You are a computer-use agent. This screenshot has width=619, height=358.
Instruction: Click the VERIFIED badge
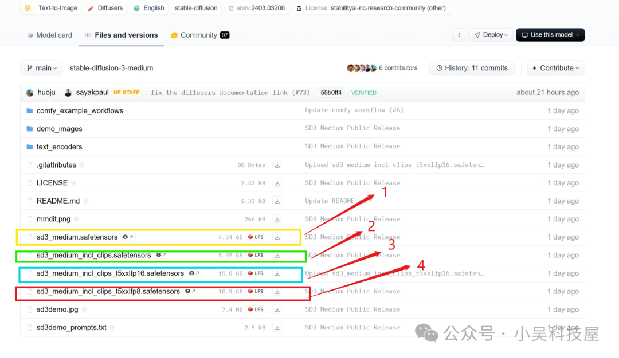[363, 93]
